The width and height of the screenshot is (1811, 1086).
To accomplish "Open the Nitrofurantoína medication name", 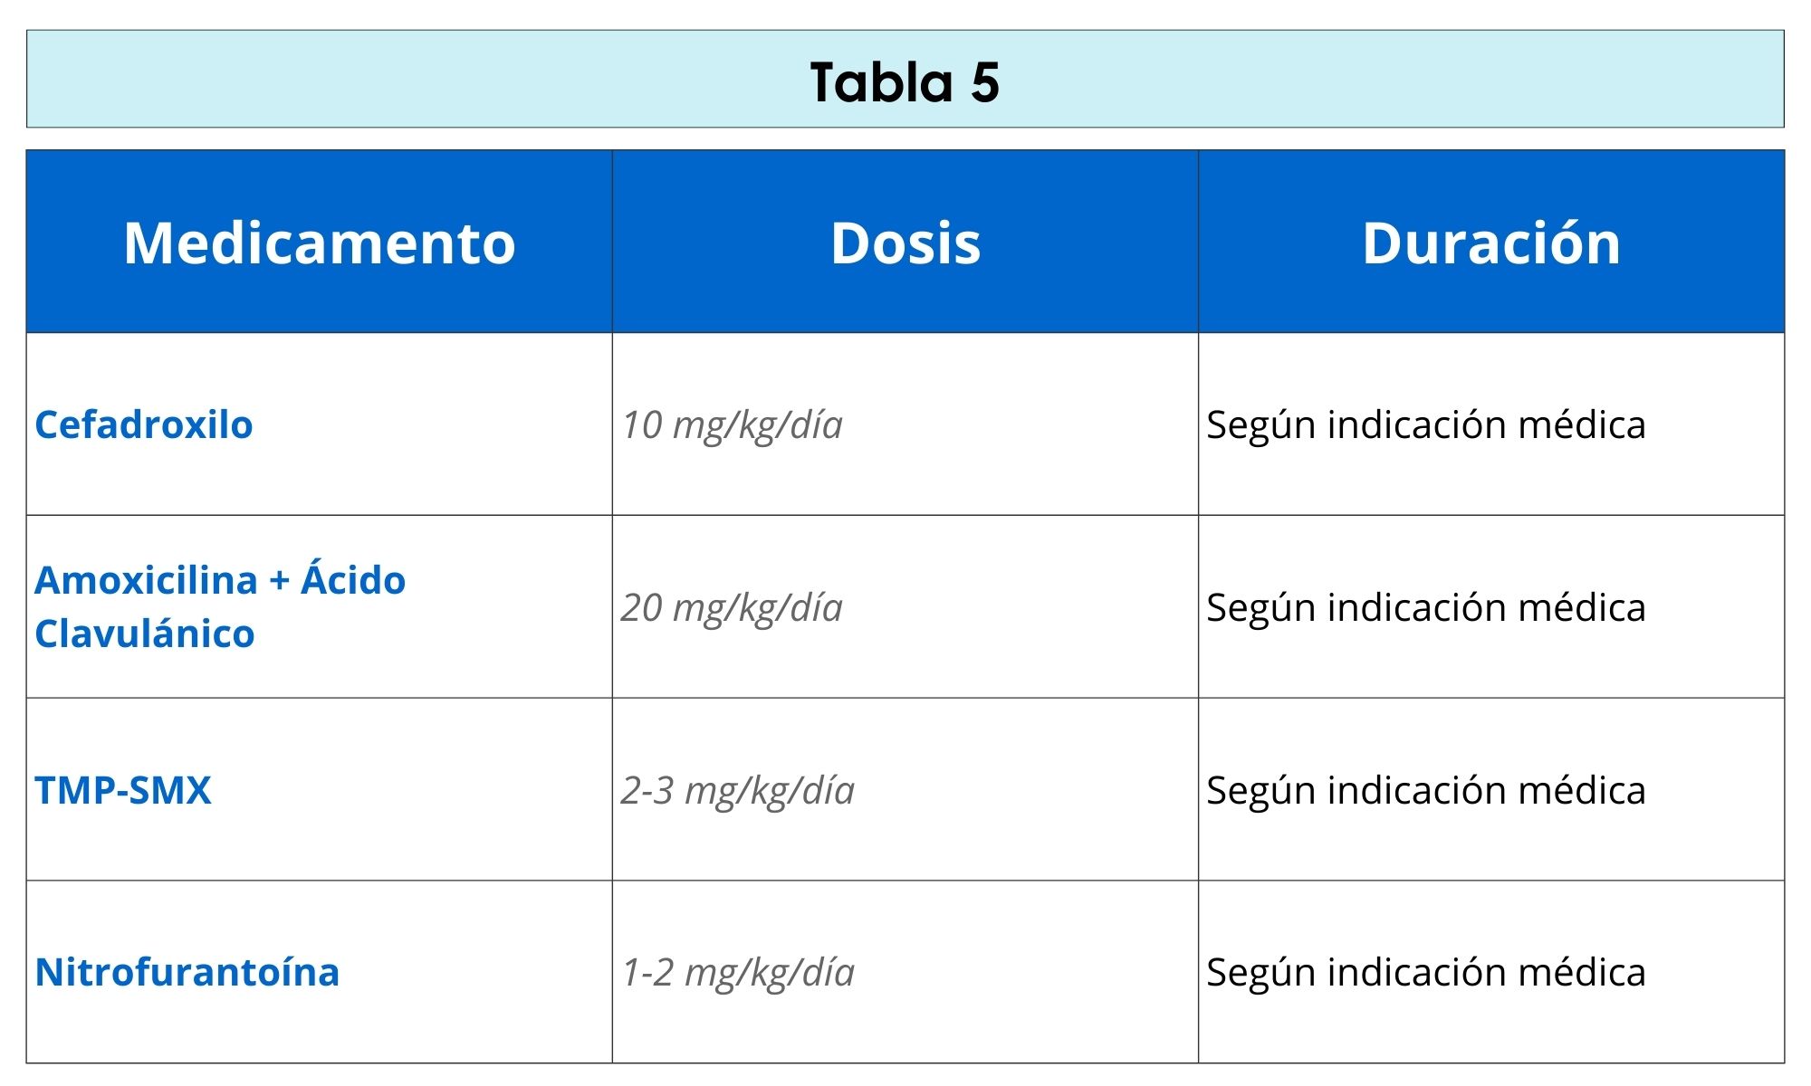I will [x=187, y=972].
